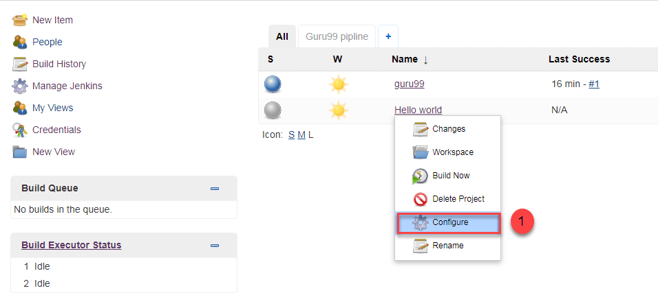Collapse the Build Queue panel
The width and height of the screenshot is (658, 306).
click(215, 189)
